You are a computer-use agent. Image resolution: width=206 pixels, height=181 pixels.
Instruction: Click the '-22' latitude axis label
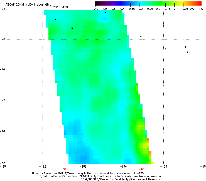click(x=3, y=39)
